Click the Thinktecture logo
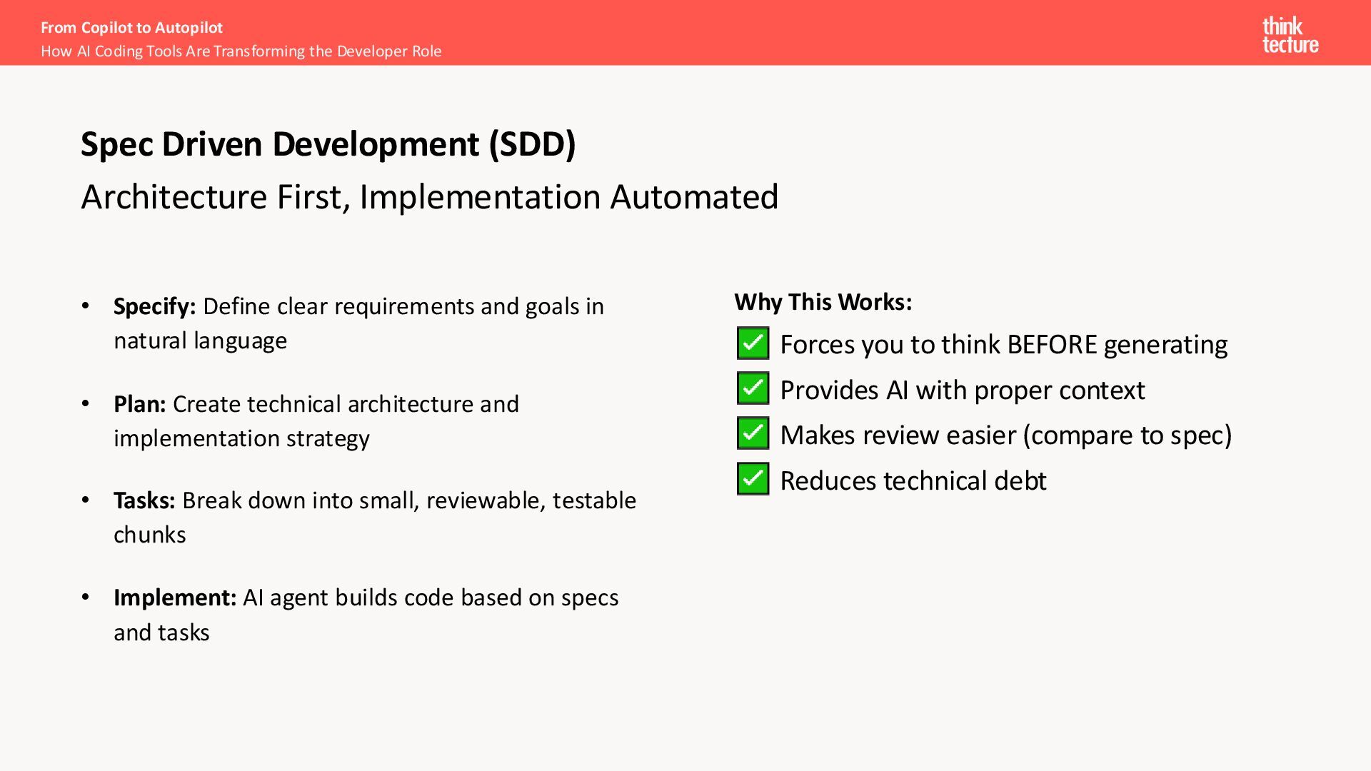The height and width of the screenshot is (771, 1371). pyautogui.click(x=1290, y=35)
